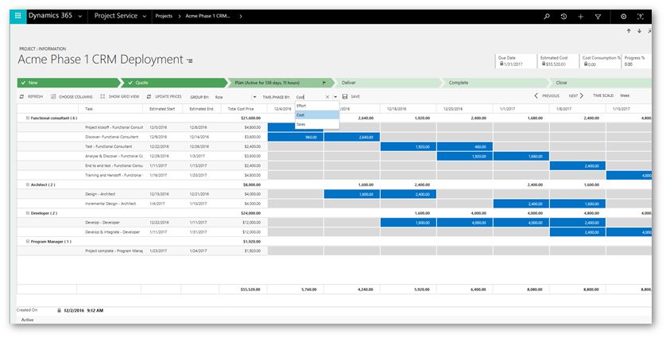Open the Project Service dropdown chevron
This screenshot has height=338, width=666.
[x=145, y=17]
